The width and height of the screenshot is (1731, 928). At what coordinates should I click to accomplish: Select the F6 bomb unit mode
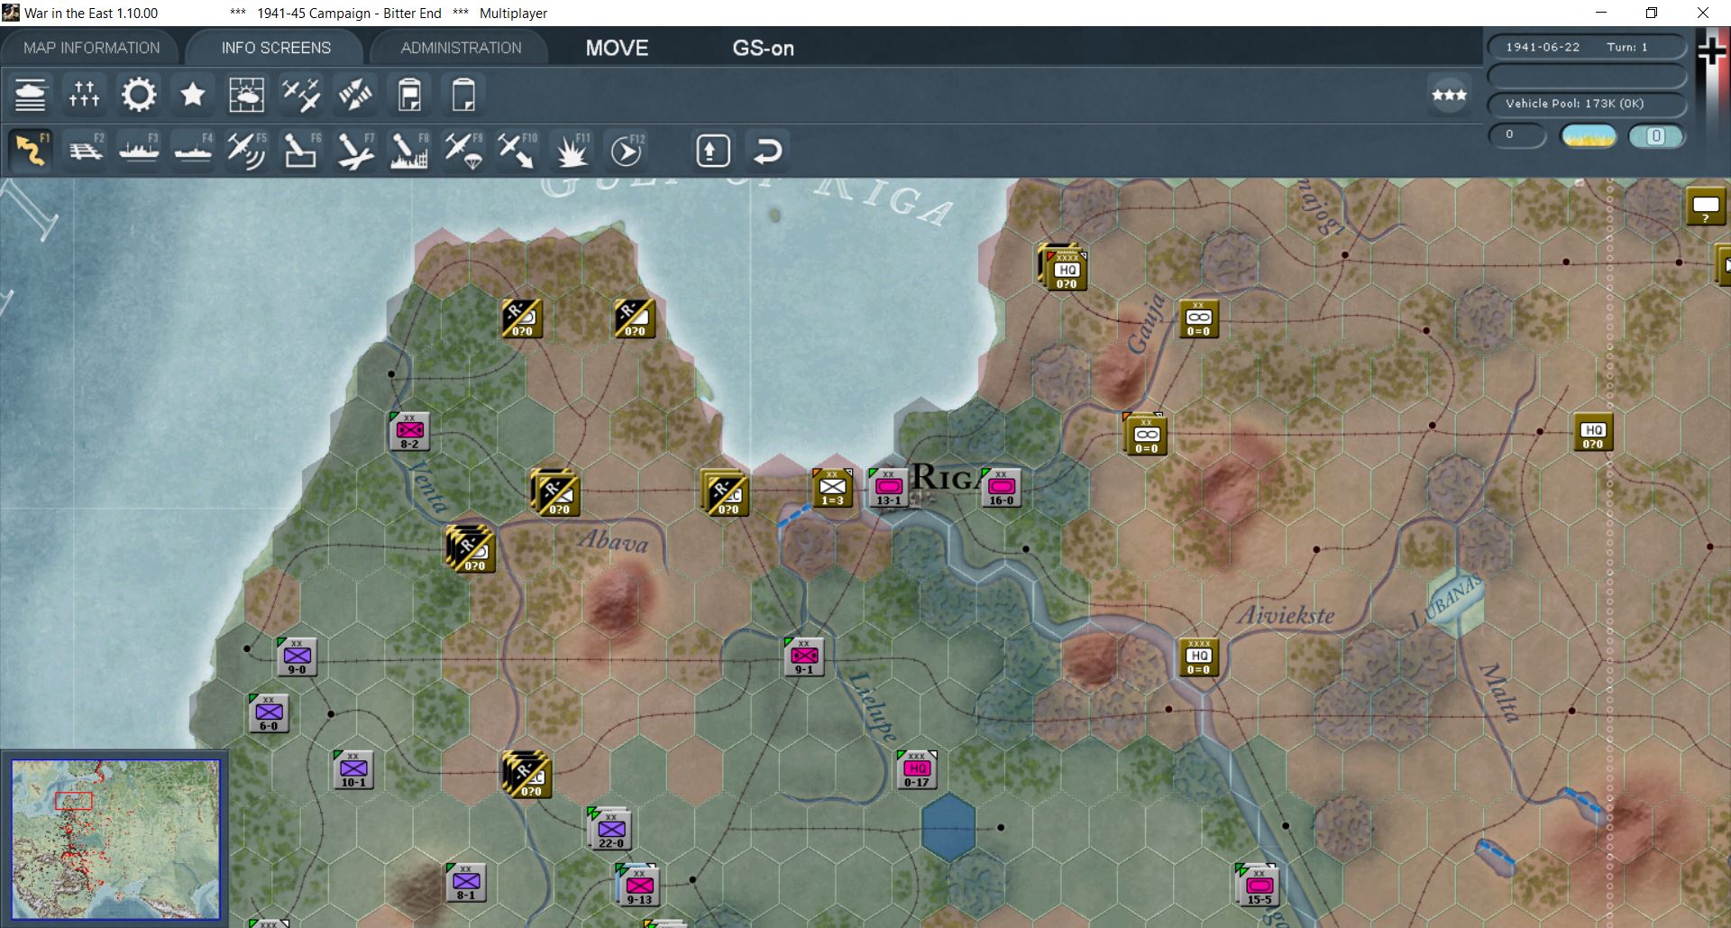click(x=301, y=151)
